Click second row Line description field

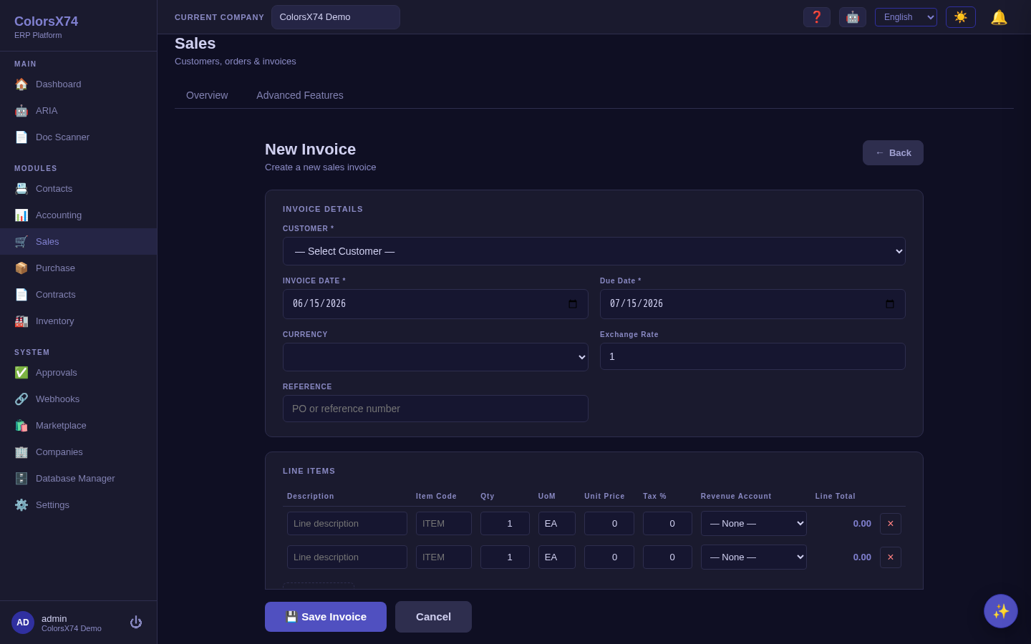[347, 557]
